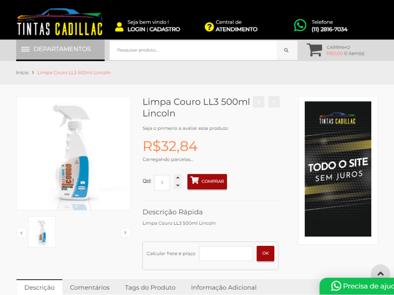Open the shopping cart icon
This screenshot has height=295, width=394.
tap(314, 50)
